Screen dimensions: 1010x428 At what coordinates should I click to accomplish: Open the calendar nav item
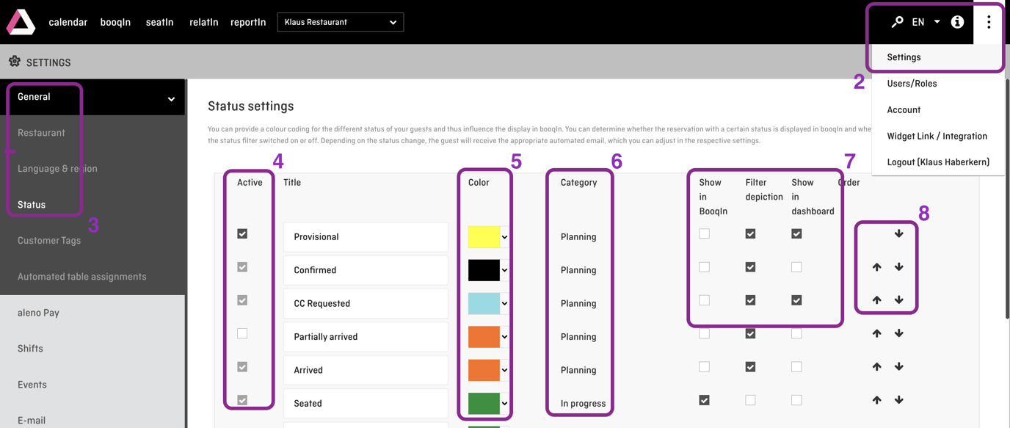pos(68,22)
